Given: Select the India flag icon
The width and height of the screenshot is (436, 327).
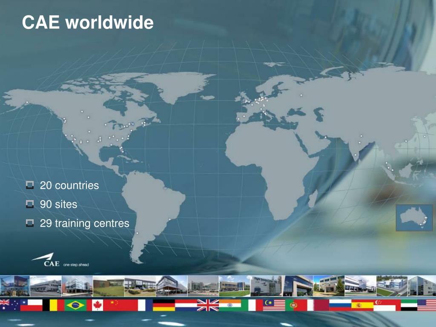Looking at the screenshot, I should 230,305.
